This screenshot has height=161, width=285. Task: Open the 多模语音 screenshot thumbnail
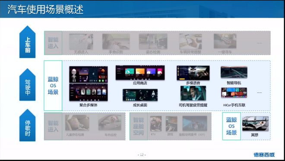193,73
